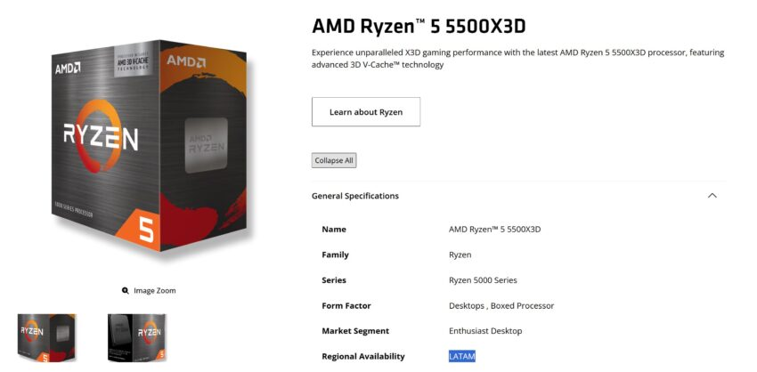Click the AMD Ryzen 5 5500X3D page title
This screenshot has height=372, width=757.
click(x=424, y=26)
